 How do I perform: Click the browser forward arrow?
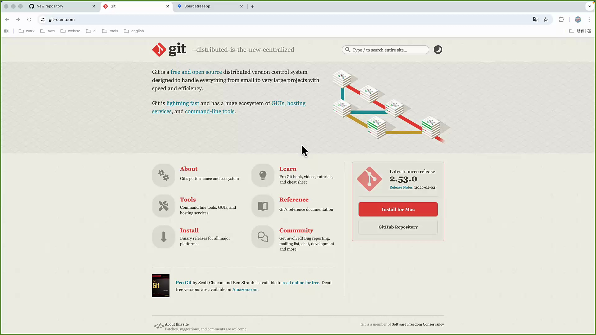tap(18, 20)
